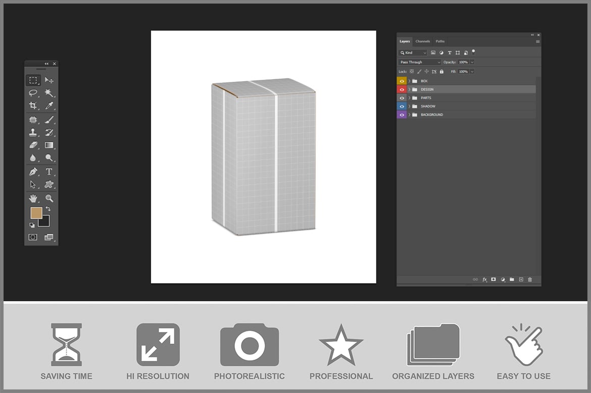The height and width of the screenshot is (393, 591).
Task: Open the Pass Through blend mode dropdown
Action: [x=419, y=62]
